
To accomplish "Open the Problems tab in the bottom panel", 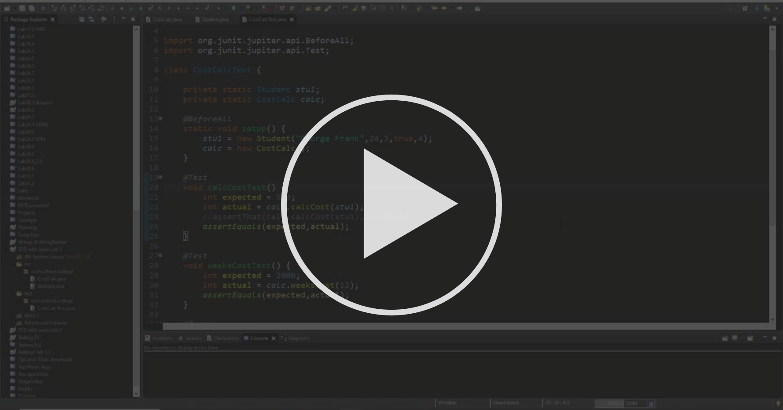I will click(163, 338).
